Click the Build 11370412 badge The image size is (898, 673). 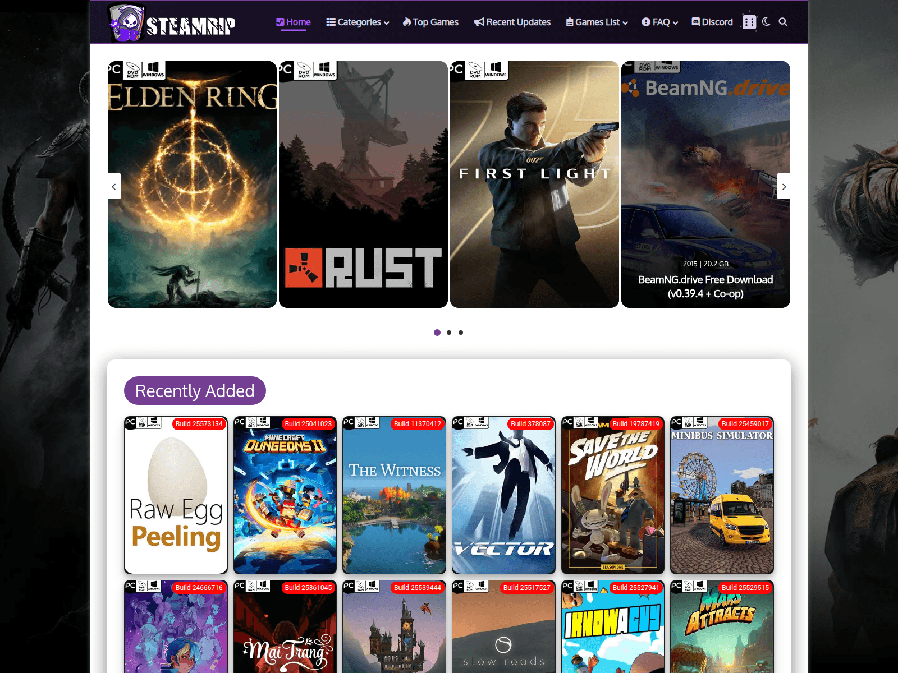(x=418, y=424)
